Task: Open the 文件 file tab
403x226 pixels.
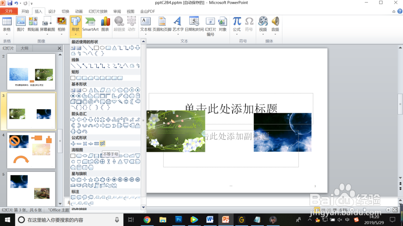Action: [x=9, y=11]
